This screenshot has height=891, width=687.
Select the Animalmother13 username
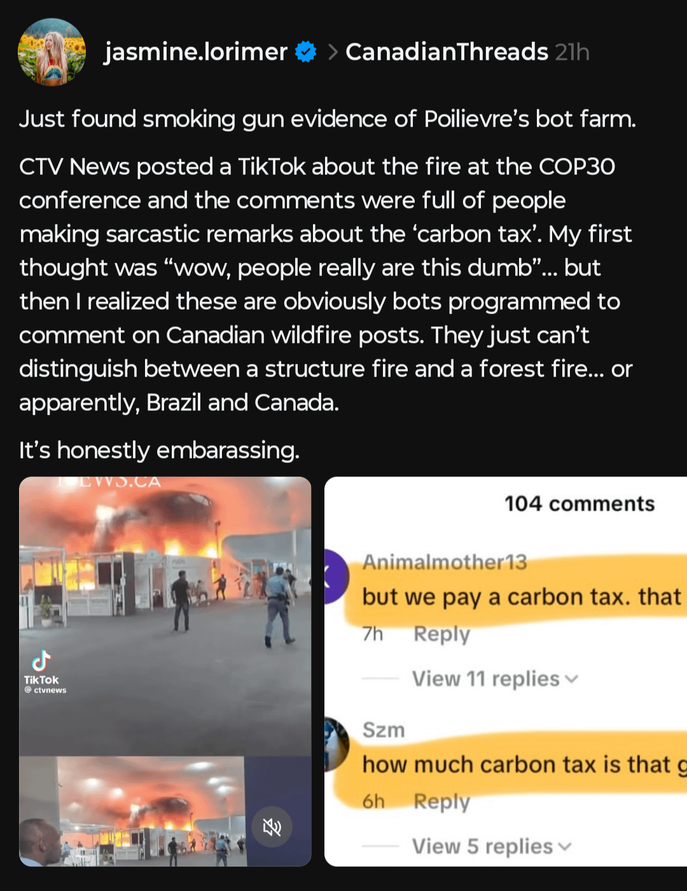click(445, 562)
